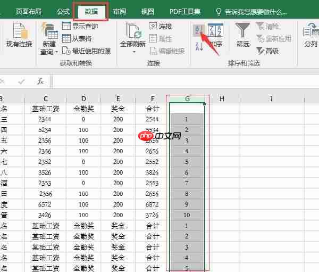Click the formula bar checkmark confirm icon

tap(21, 81)
